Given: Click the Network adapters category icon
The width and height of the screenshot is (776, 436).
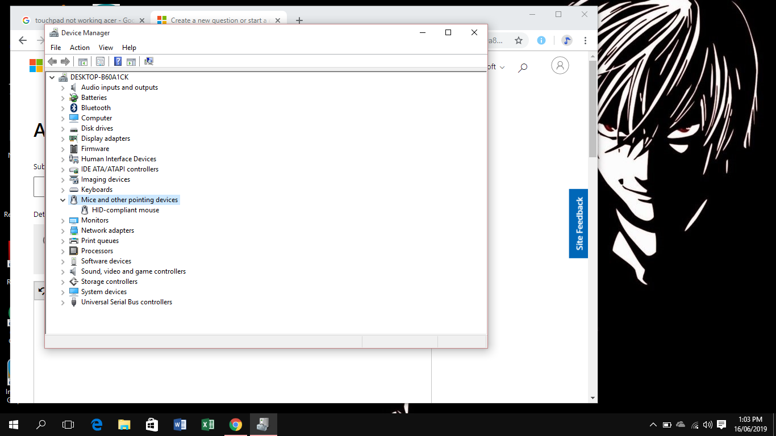Looking at the screenshot, I should click(74, 230).
